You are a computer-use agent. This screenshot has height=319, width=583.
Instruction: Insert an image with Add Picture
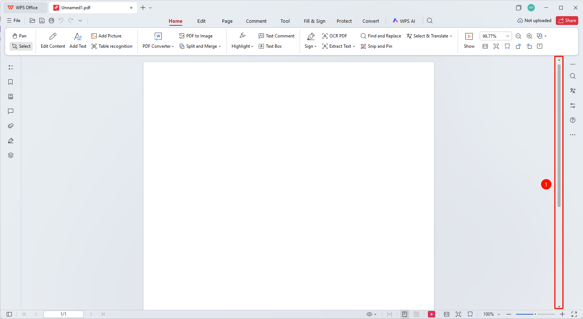(x=106, y=36)
